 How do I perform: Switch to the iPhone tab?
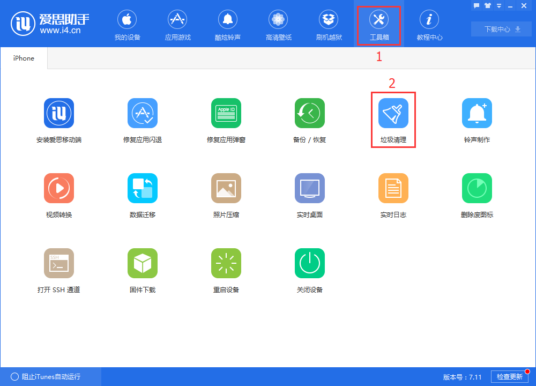(x=23, y=58)
